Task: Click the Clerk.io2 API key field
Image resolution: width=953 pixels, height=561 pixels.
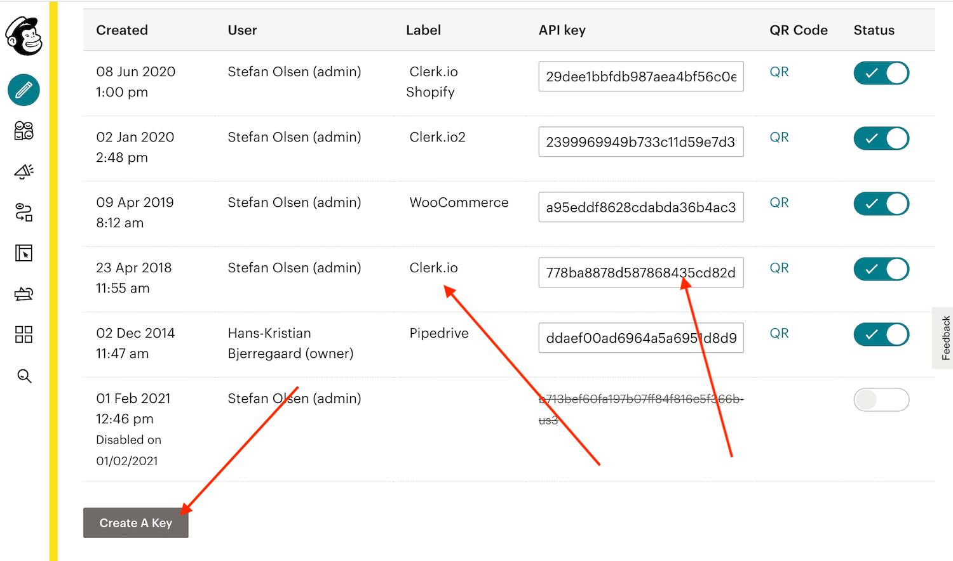Action: coord(640,142)
